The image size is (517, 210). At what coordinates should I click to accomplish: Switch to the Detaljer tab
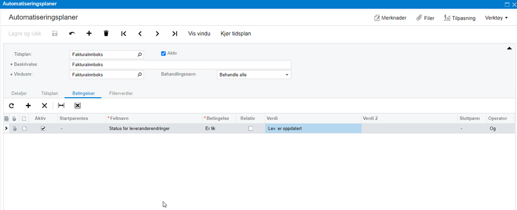point(19,93)
